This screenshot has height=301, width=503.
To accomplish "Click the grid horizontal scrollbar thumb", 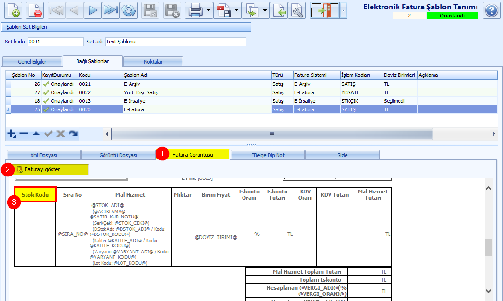I will [272, 134].
